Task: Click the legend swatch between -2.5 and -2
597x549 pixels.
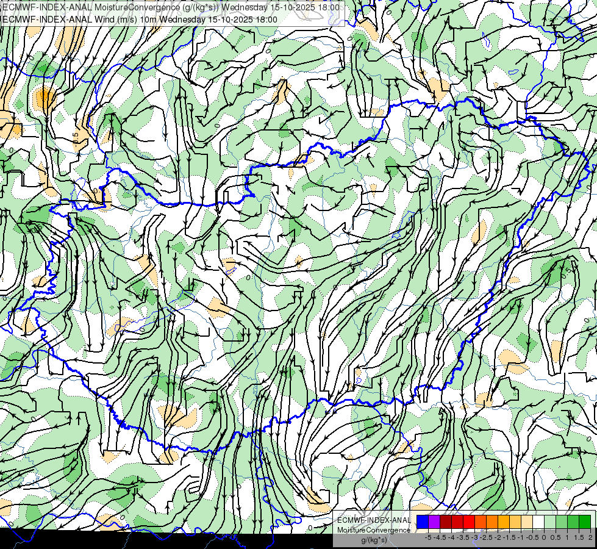Action: point(492,522)
